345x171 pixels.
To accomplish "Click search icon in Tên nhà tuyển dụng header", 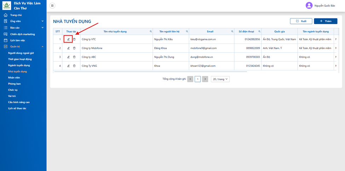I will pyautogui.click(x=151, y=31).
